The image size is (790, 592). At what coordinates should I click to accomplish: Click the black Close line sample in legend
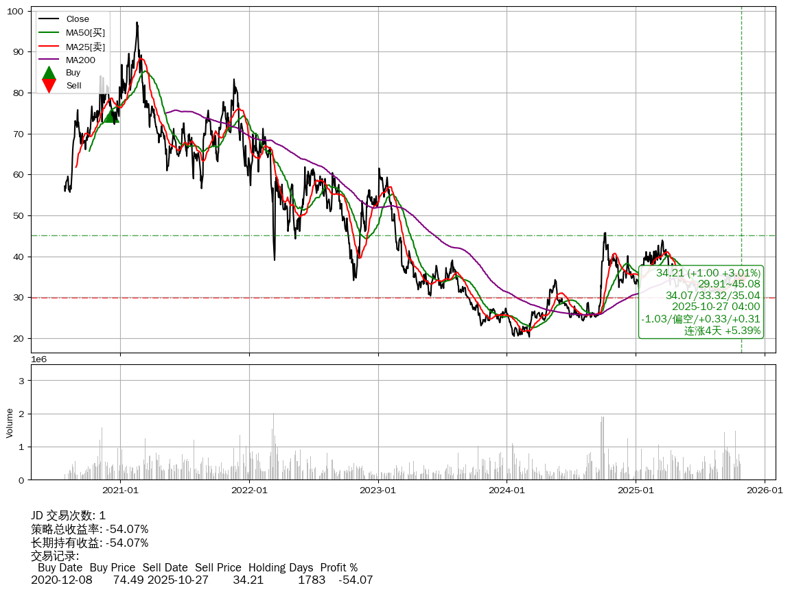point(49,19)
